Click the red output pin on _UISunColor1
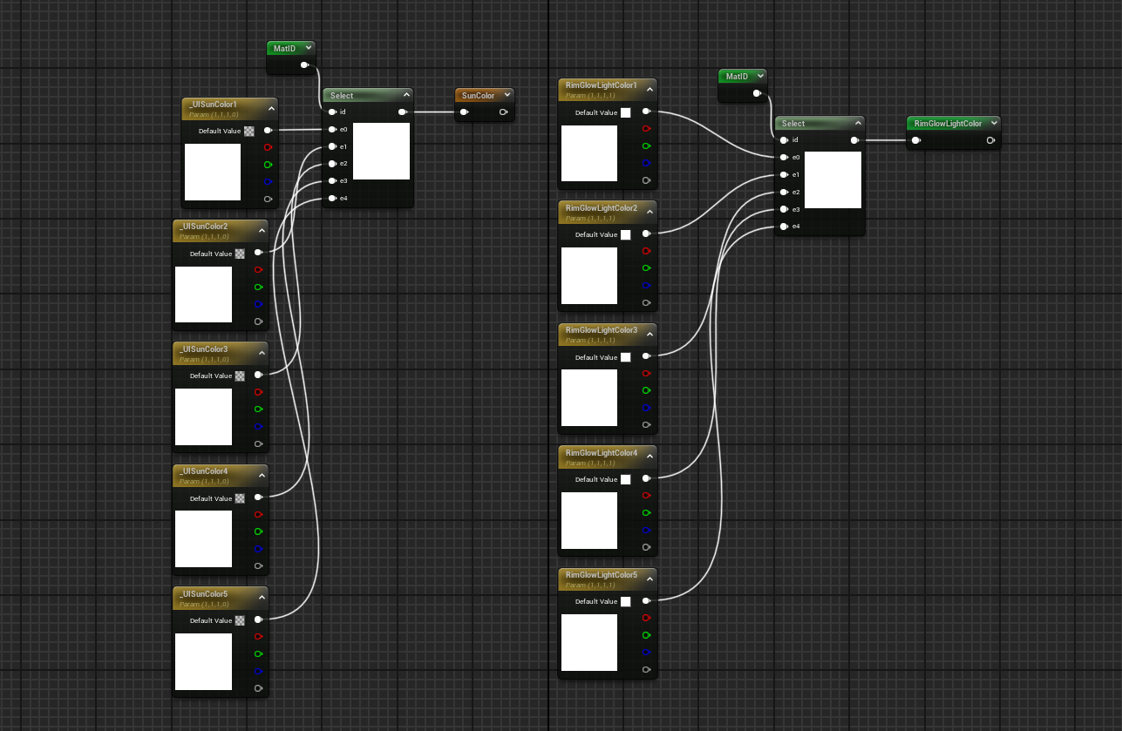Viewport: 1122px width, 731px height. coord(267,147)
